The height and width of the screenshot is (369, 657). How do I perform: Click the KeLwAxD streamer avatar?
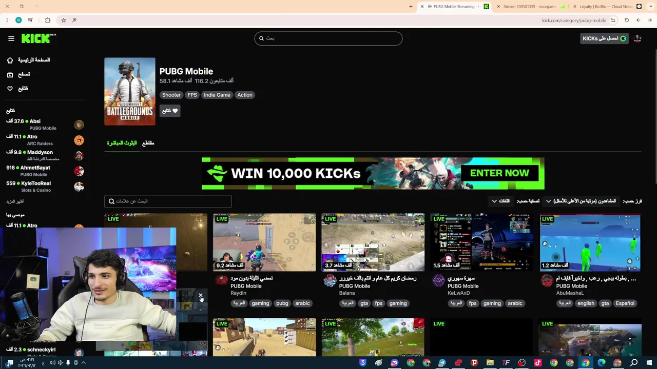pyautogui.click(x=438, y=280)
